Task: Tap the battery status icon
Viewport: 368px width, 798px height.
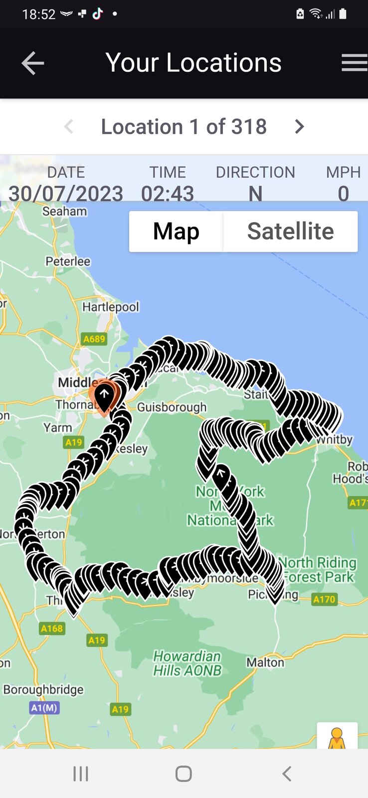Action: pos(343,14)
